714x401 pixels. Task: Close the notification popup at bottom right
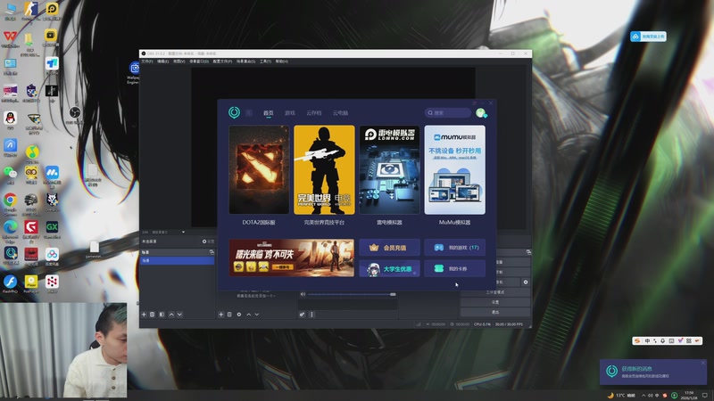[x=703, y=363]
